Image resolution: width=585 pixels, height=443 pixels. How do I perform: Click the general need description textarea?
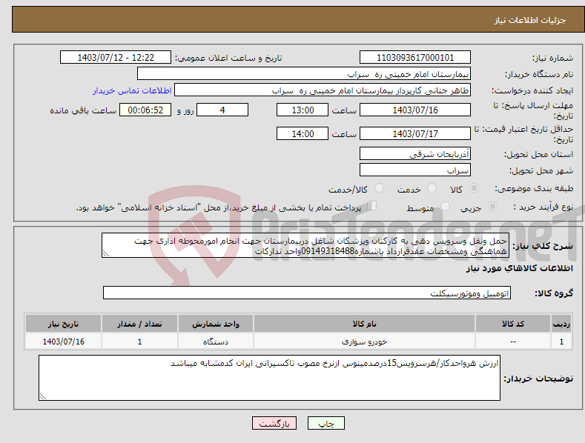(305, 246)
